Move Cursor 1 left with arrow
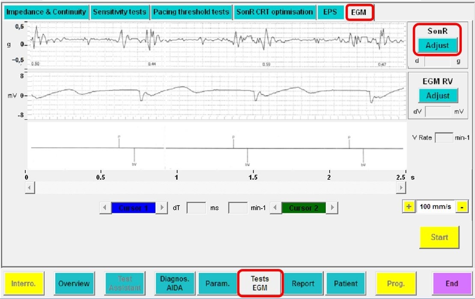The height and width of the screenshot is (299, 475). (x=105, y=208)
